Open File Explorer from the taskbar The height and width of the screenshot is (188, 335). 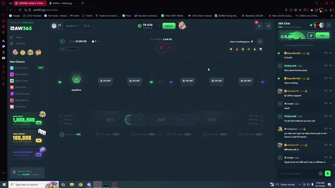[x=72, y=185]
